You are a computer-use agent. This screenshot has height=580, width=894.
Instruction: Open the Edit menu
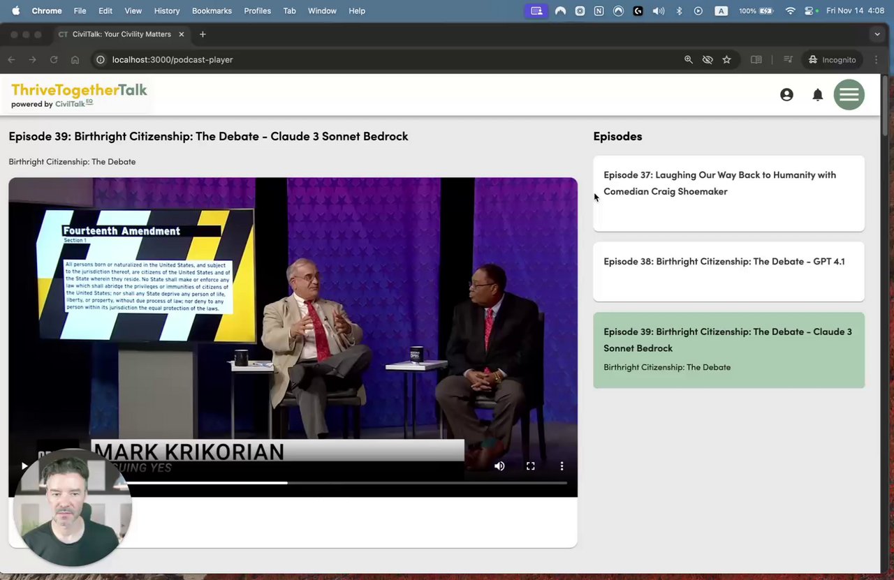click(105, 10)
